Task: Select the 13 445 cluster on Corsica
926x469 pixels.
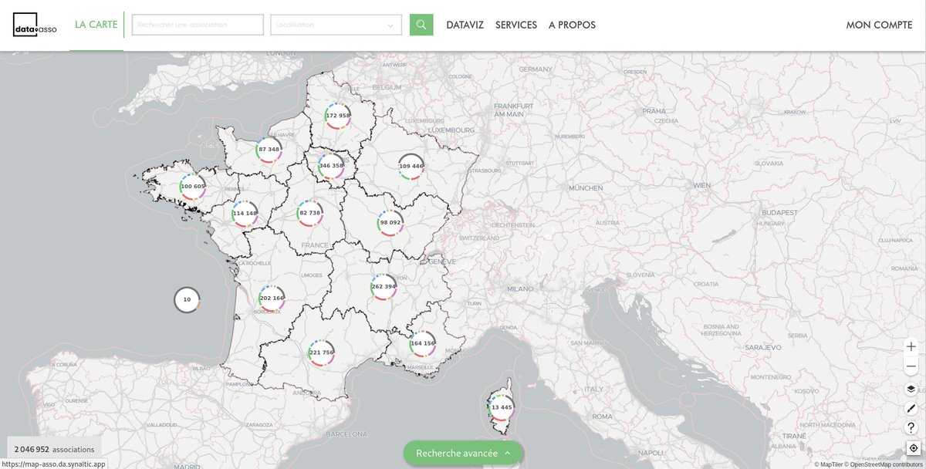Action: click(502, 407)
